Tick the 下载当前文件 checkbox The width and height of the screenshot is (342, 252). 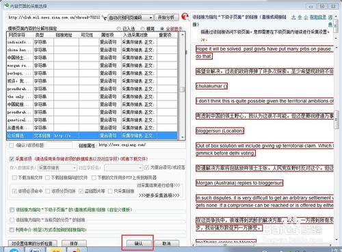tap(14, 178)
